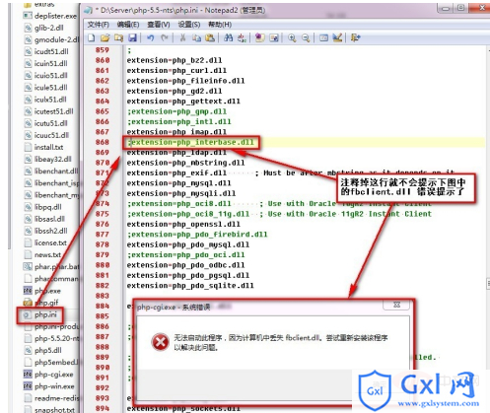This screenshot has height=413, width=490.
Task: Select install.txt in the file list
Action: coord(48,147)
